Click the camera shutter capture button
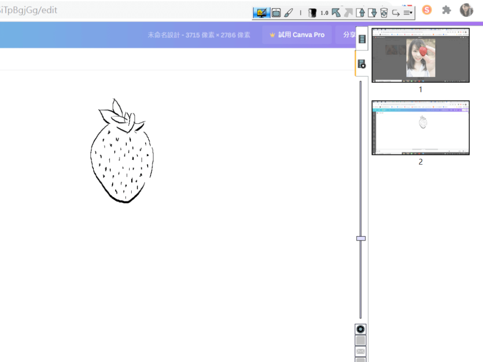Image resolution: width=483 pixels, height=362 pixels. (x=360, y=329)
